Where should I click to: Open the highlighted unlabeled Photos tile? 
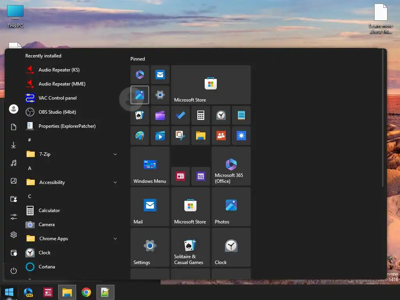(x=140, y=95)
